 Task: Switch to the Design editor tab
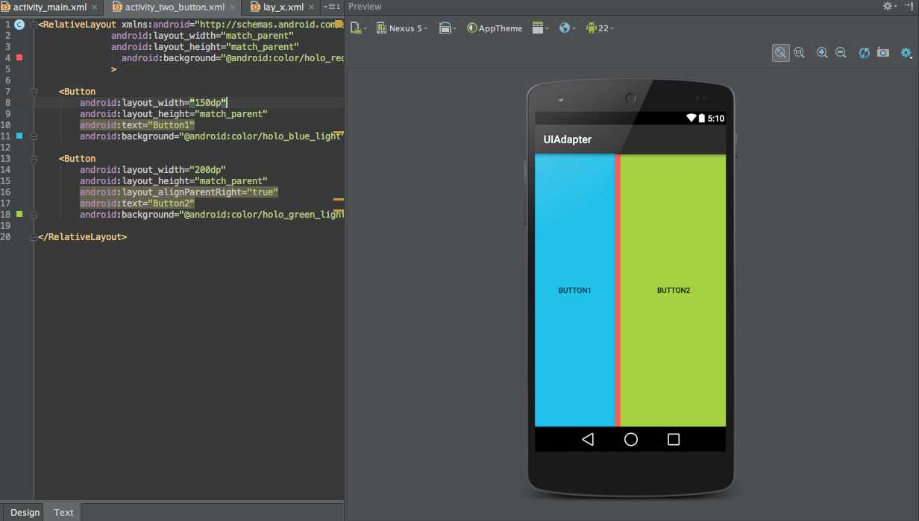point(25,512)
